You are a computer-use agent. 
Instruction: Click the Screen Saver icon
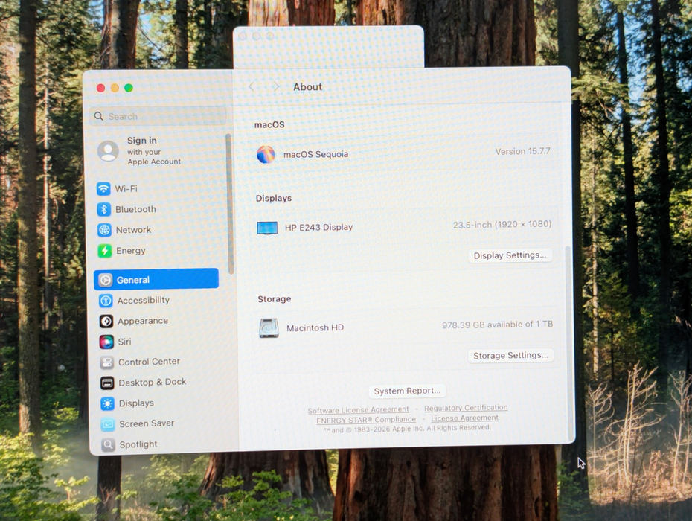[108, 423]
